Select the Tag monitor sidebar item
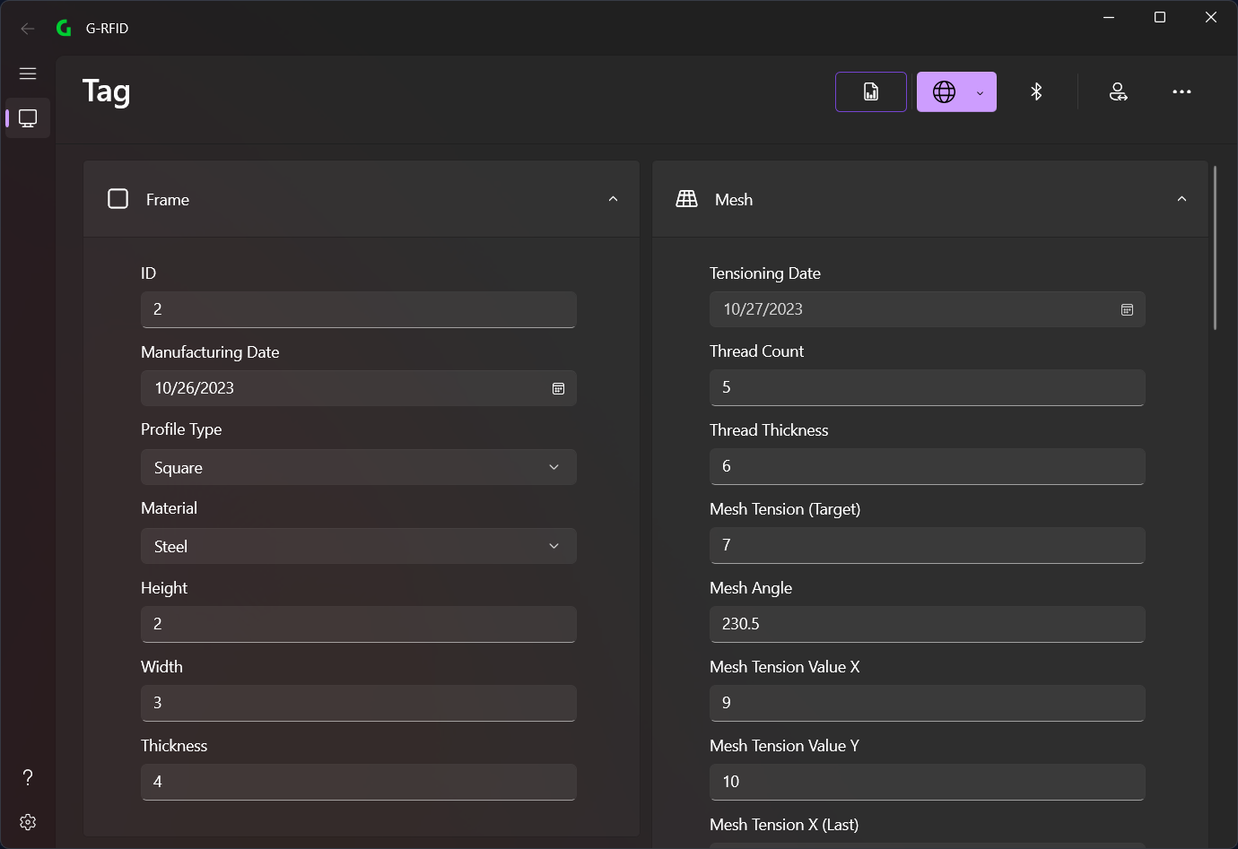 (28, 118)
